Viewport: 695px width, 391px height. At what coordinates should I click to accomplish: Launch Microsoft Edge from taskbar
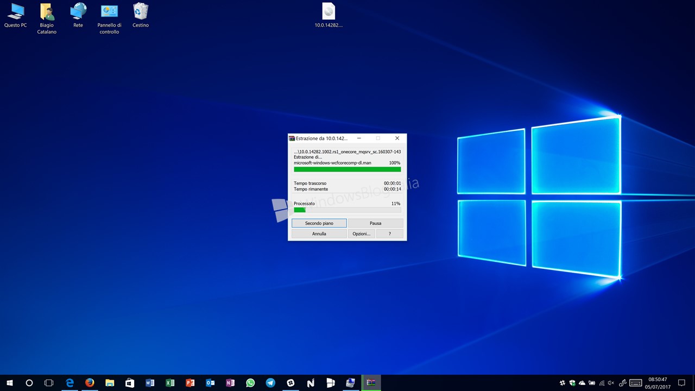pos(69,383)
